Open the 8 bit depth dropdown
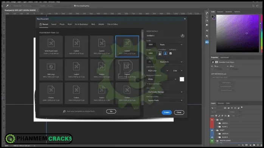 pos(178,71)
